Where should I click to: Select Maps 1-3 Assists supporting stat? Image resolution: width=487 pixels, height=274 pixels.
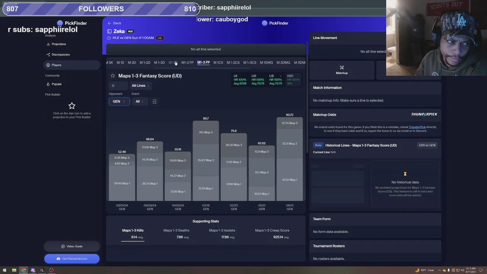tap(222, 234)
